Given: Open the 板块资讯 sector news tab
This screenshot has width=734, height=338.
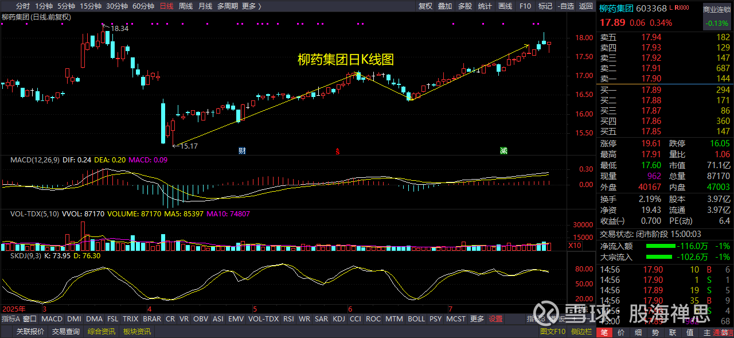Looking at the screenshot, I should click(137, 332).
